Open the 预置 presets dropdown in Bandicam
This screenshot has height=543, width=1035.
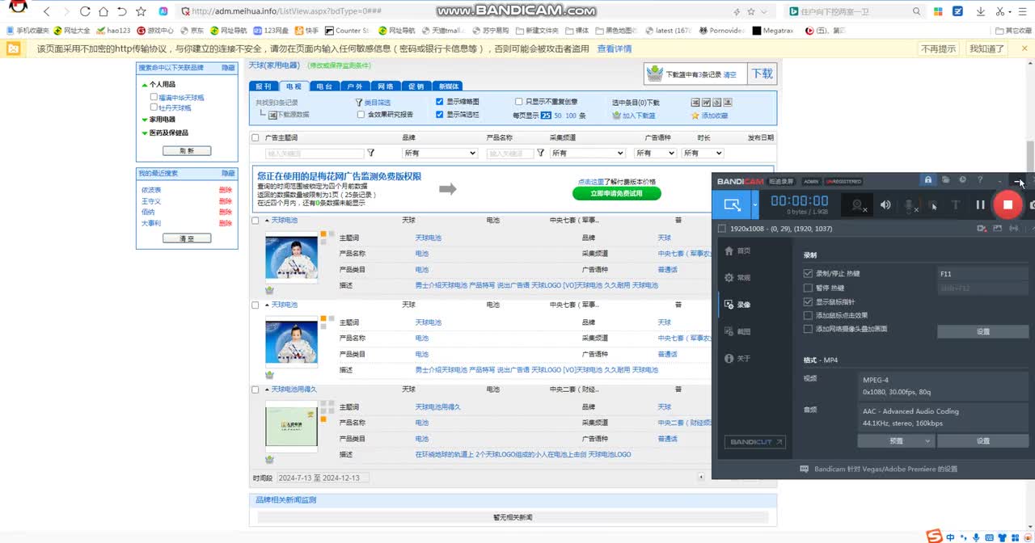(x=896, y=441)
